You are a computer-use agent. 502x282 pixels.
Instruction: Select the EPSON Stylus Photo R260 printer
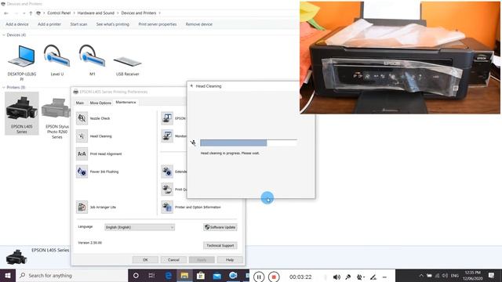[56, 117]
